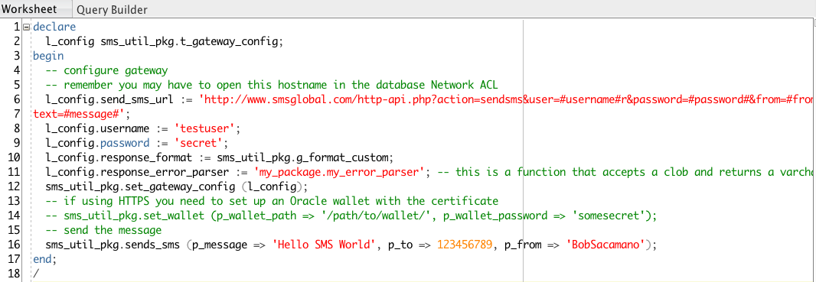The width and height of the screenshot is (816, 282).
Task: Click line number 11 in the gutter
Action: 14,171
